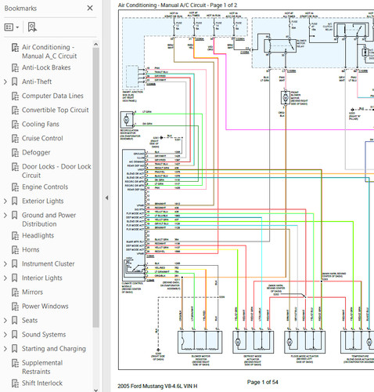Expand Ground and Power Distribution bookmark
374x392 pixels.
click(5, 216)
